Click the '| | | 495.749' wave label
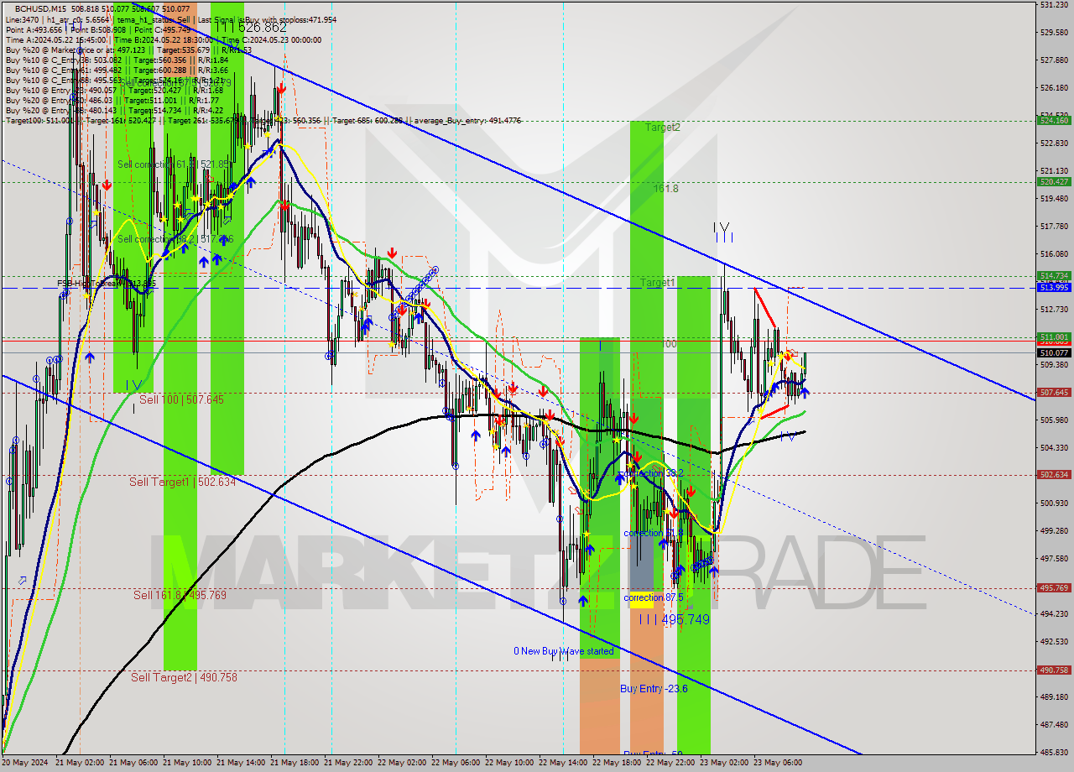The image size is (1074, 772). 675,619
